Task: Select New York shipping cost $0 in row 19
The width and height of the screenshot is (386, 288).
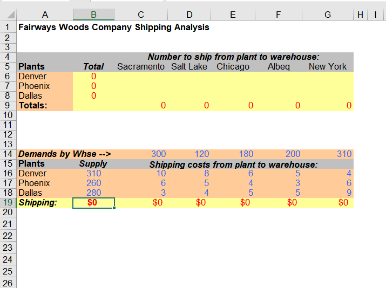Action: click(328, 203)
